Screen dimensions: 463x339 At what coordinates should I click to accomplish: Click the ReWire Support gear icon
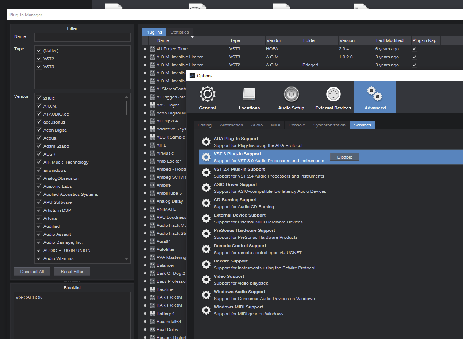tap(206, 264)
